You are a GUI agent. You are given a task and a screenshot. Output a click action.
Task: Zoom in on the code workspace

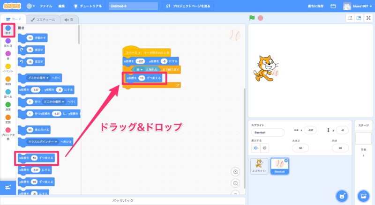pyautogui.click(x=236, y=172)
